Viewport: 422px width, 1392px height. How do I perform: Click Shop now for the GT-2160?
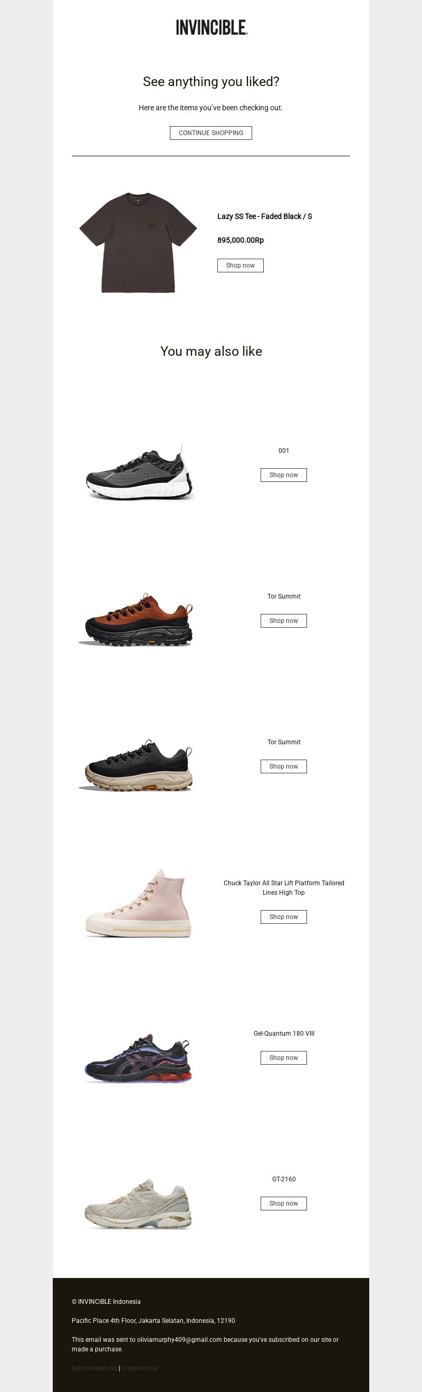[x=284, y=1204]
